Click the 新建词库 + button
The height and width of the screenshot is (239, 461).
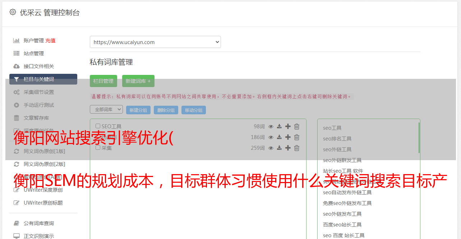click(138, 81)
